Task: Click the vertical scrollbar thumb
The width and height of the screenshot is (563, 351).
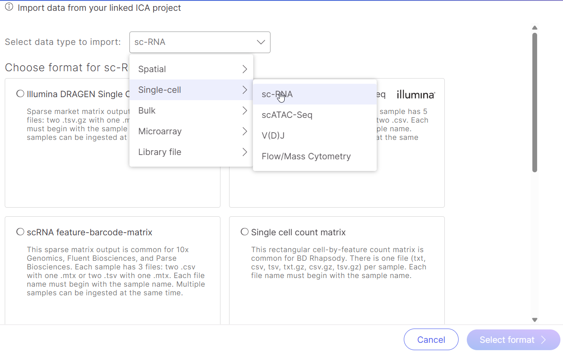Action: [535, 102]
